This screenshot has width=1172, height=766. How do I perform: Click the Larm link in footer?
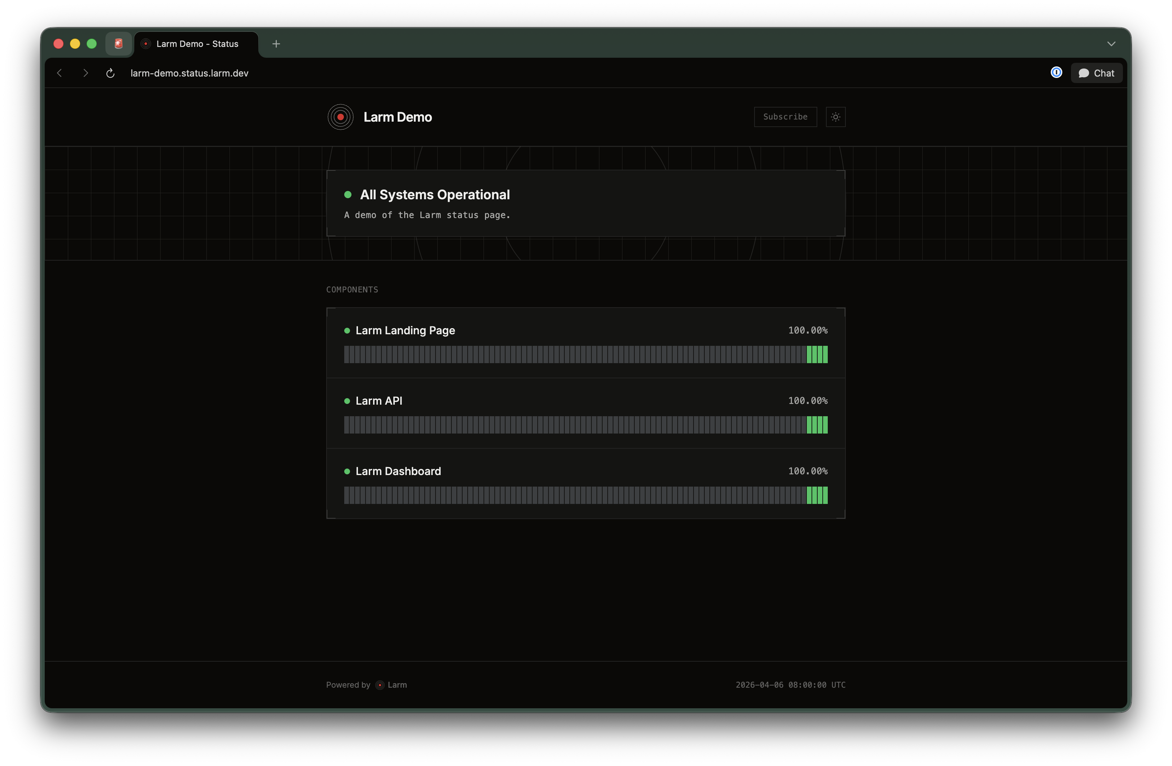coord(397,685)
